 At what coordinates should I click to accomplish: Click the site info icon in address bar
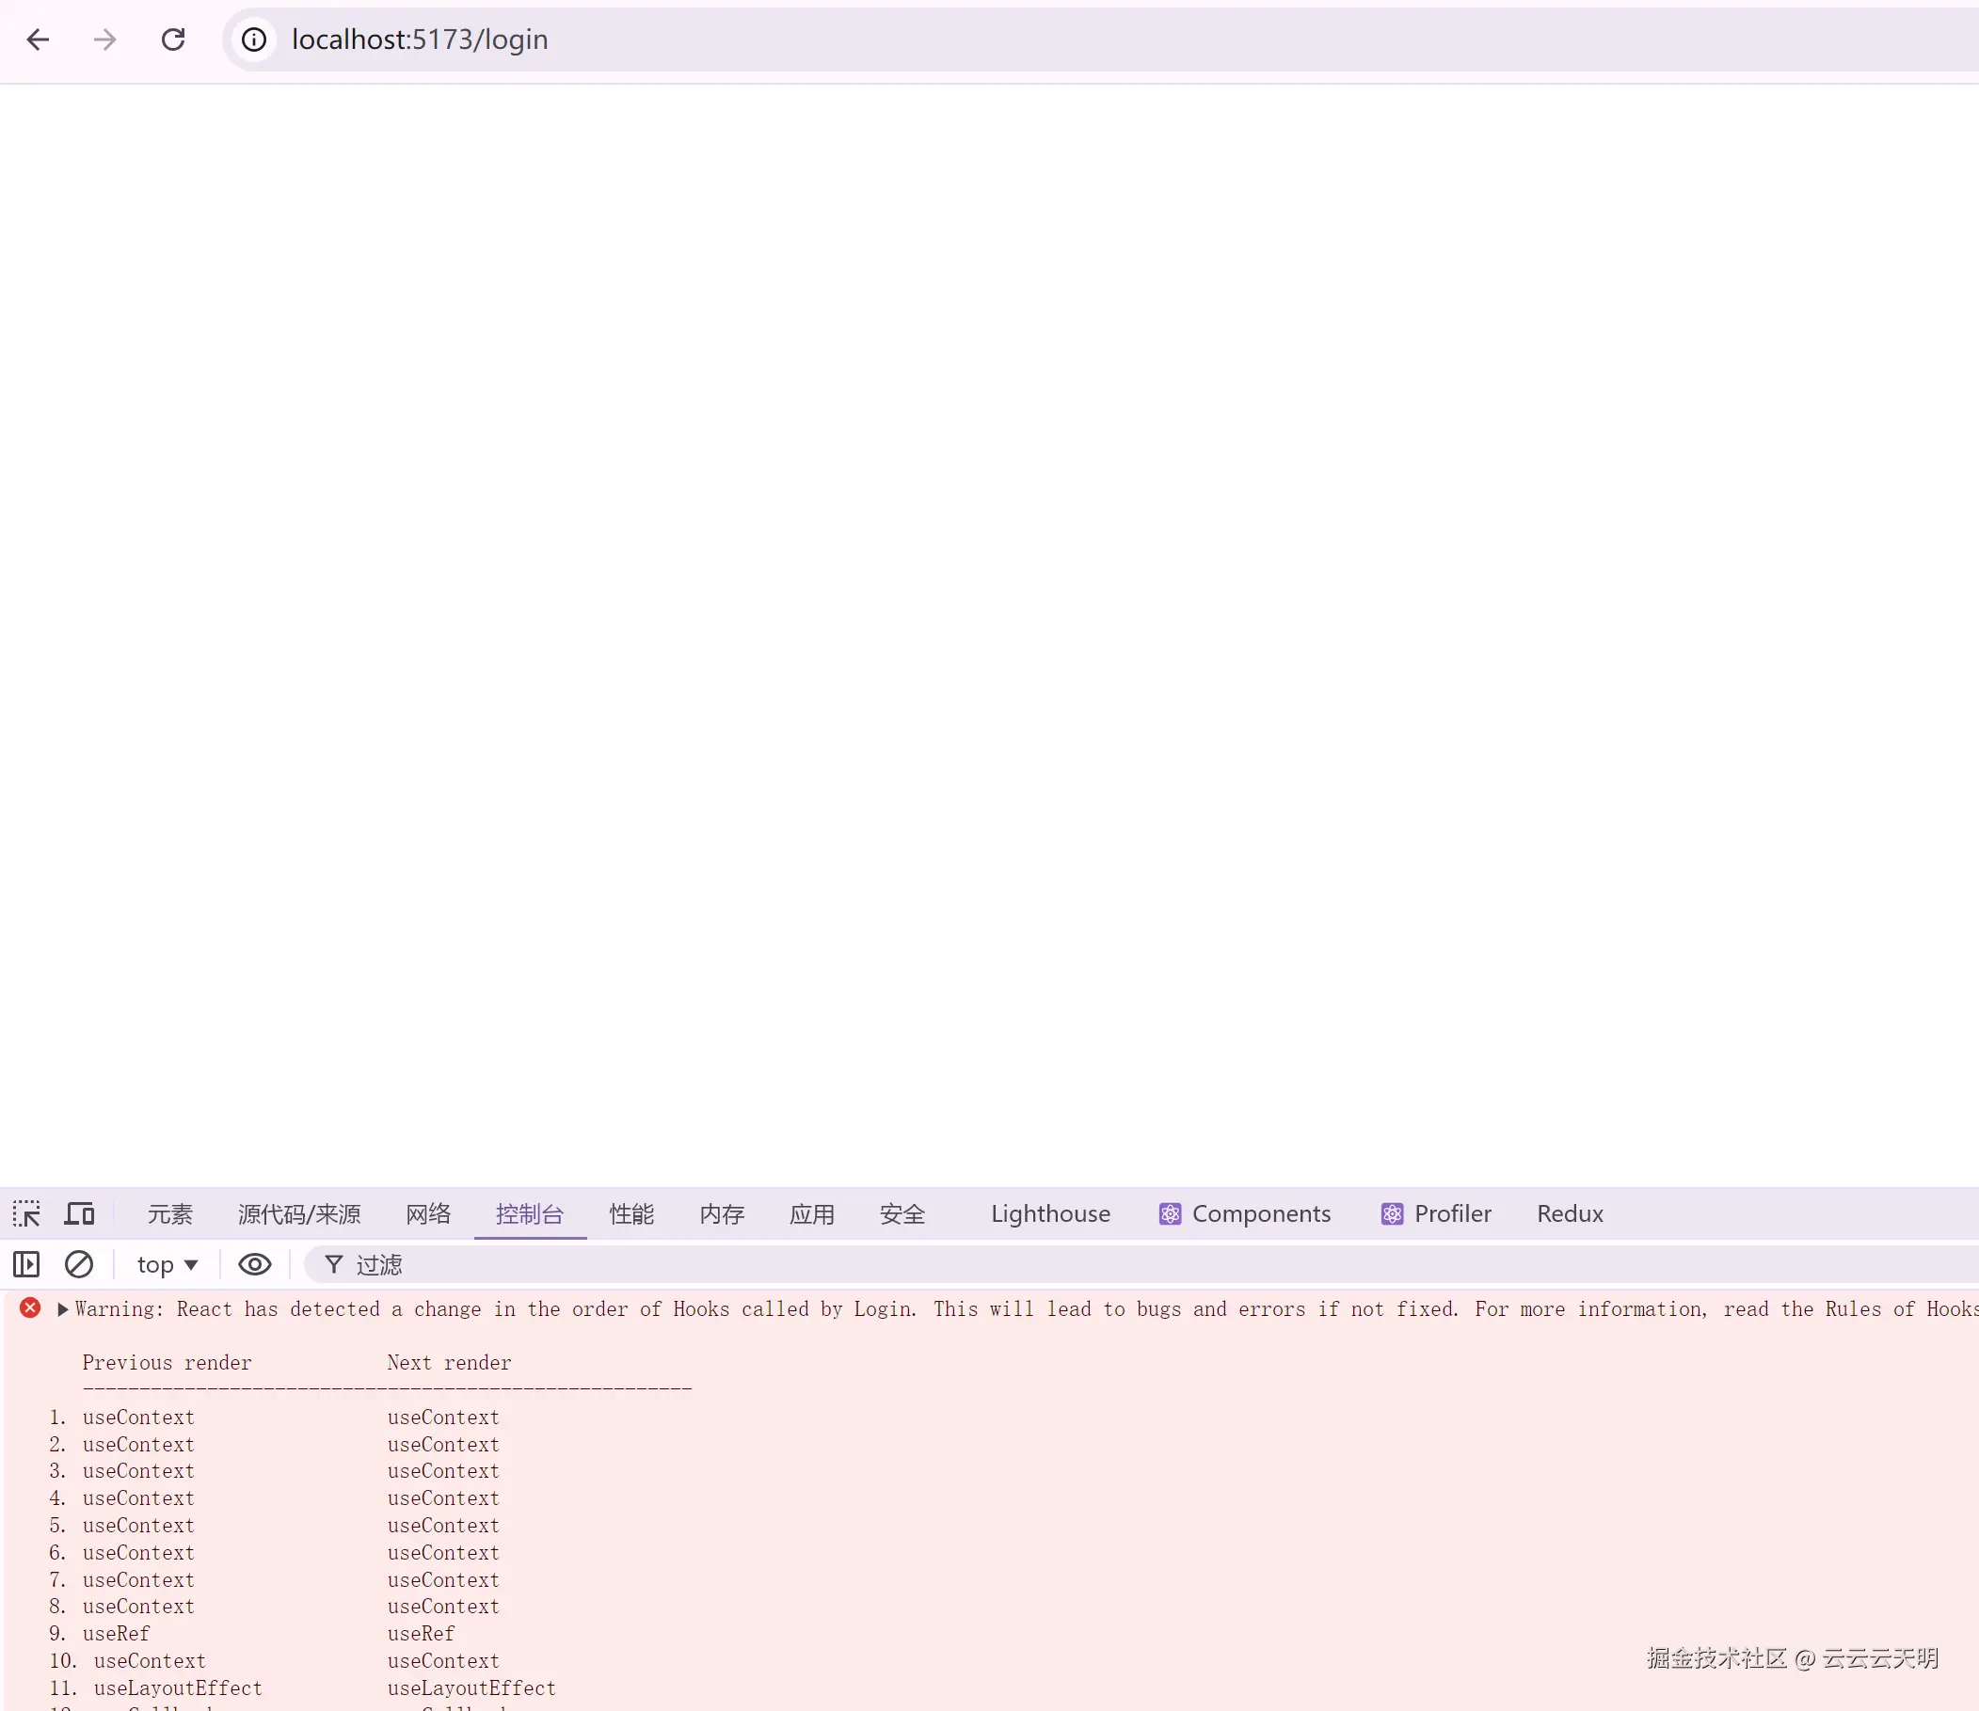[253, 40]
